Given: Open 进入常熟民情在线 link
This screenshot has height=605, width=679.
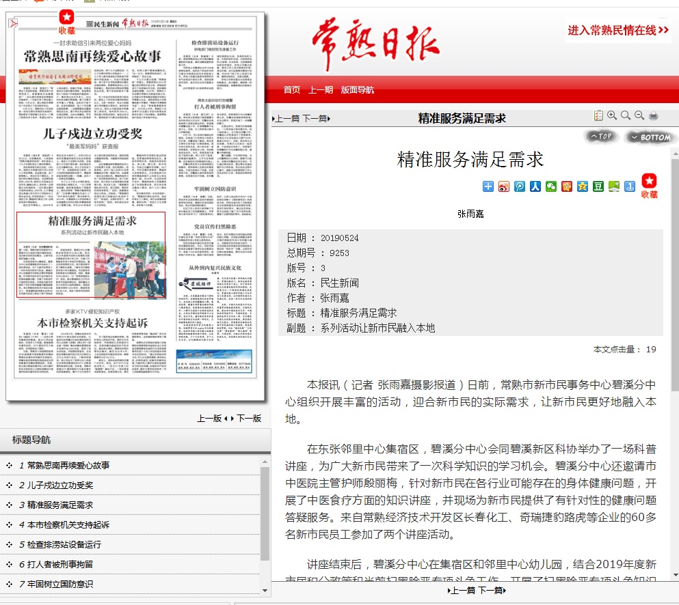Looking at the screenshot, I should coord(618,30).
